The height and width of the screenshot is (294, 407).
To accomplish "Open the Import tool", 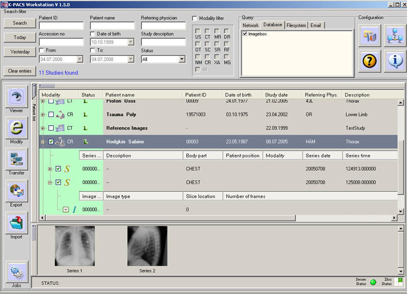I will [x=16, y=223].
